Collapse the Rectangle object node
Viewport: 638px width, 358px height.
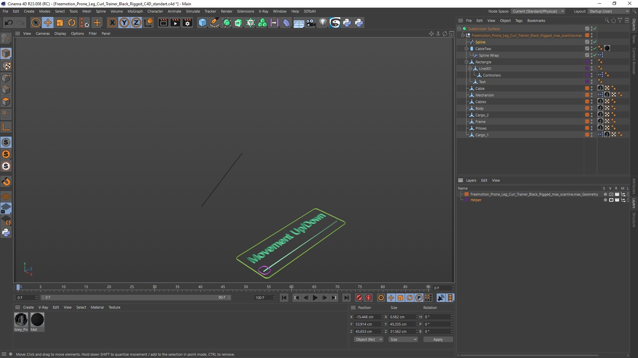pos(467,62)
